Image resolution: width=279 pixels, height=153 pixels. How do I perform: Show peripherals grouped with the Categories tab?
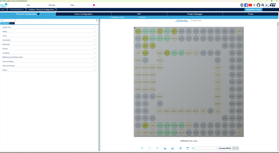[x=5, y=23]
